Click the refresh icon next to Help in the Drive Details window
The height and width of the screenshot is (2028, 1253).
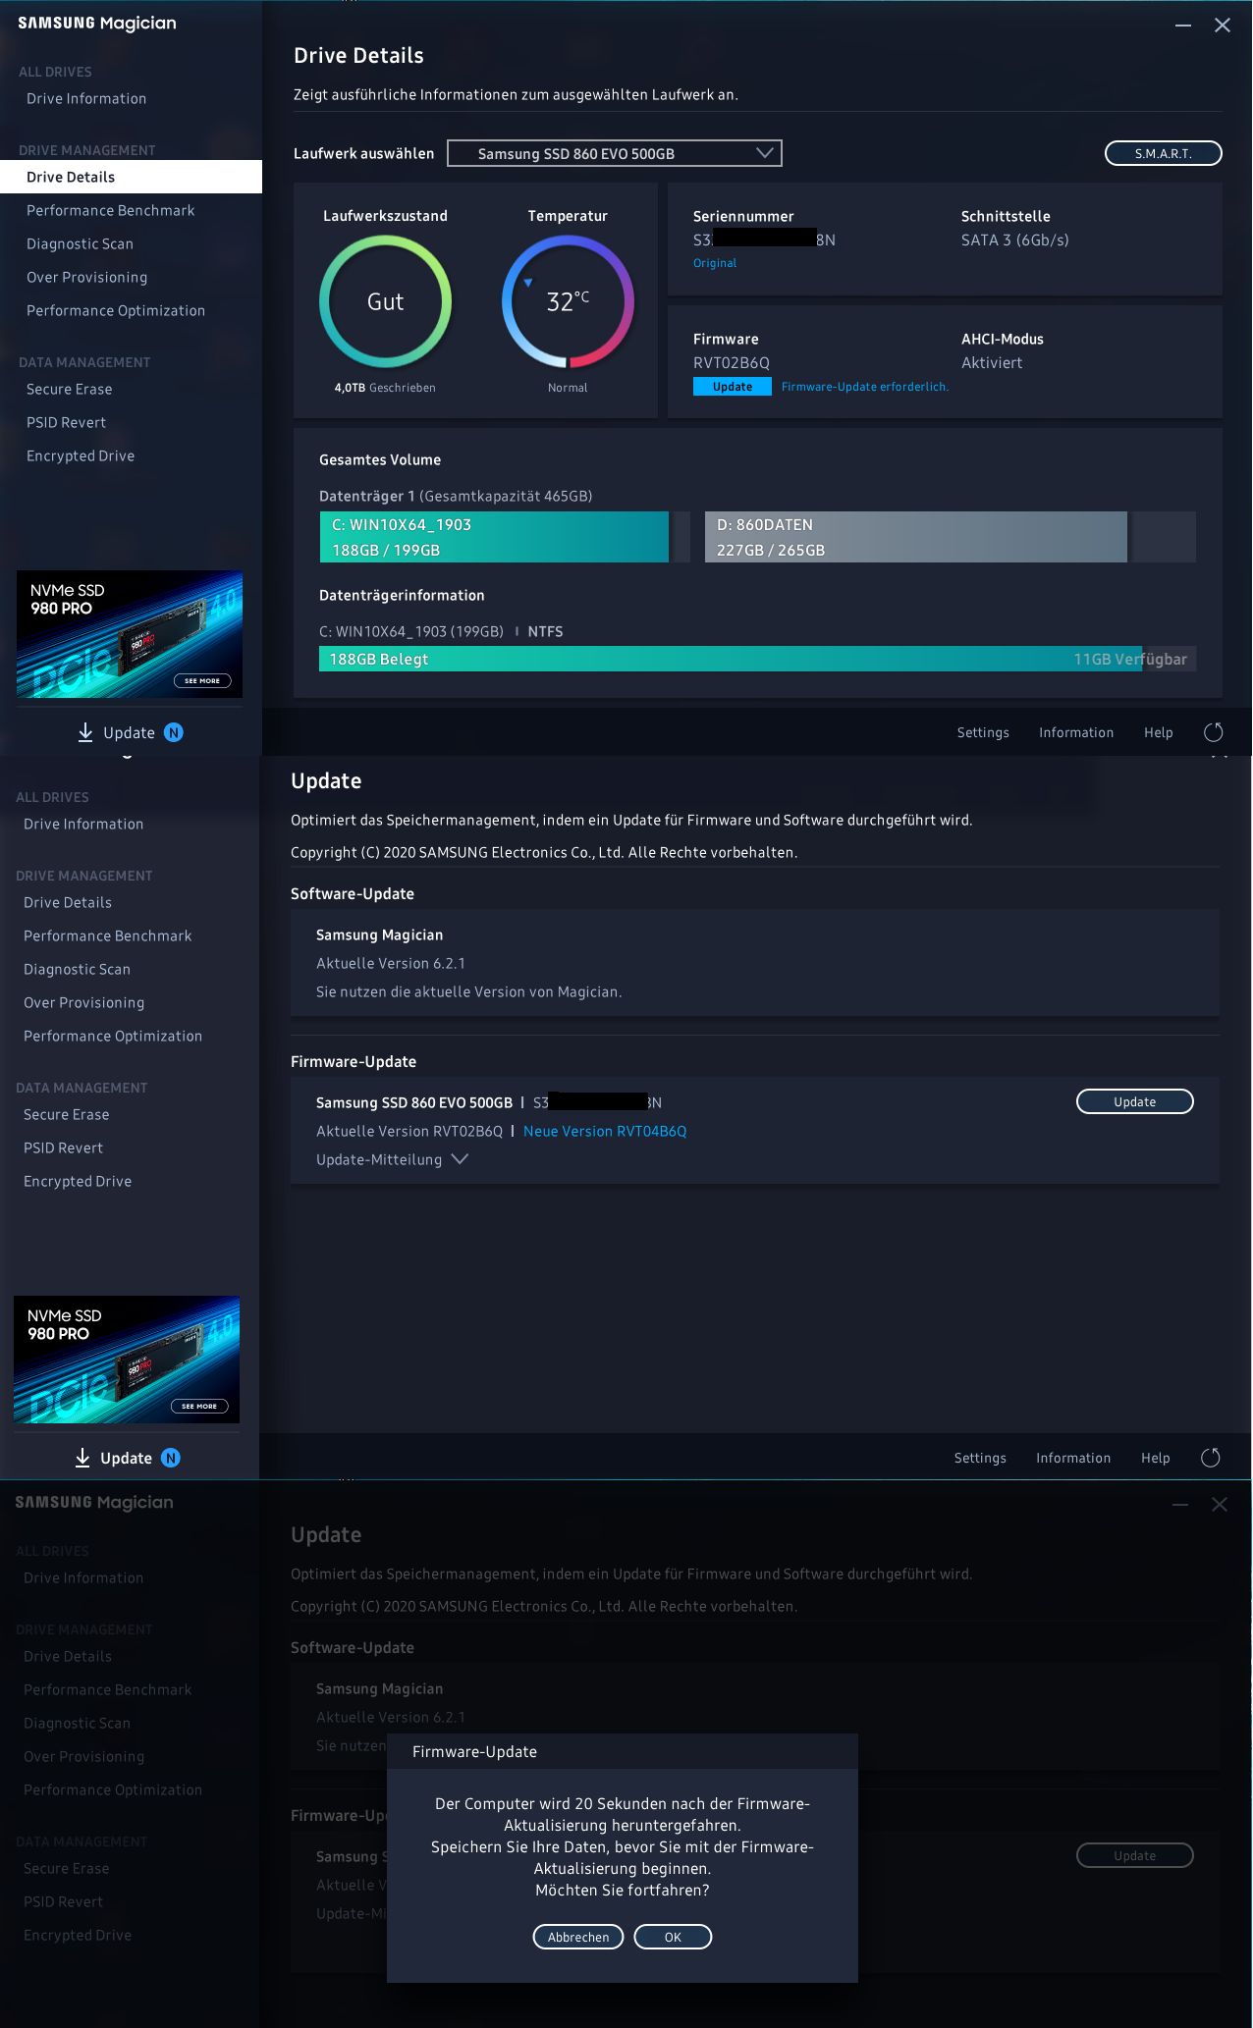click(1214, 732)
